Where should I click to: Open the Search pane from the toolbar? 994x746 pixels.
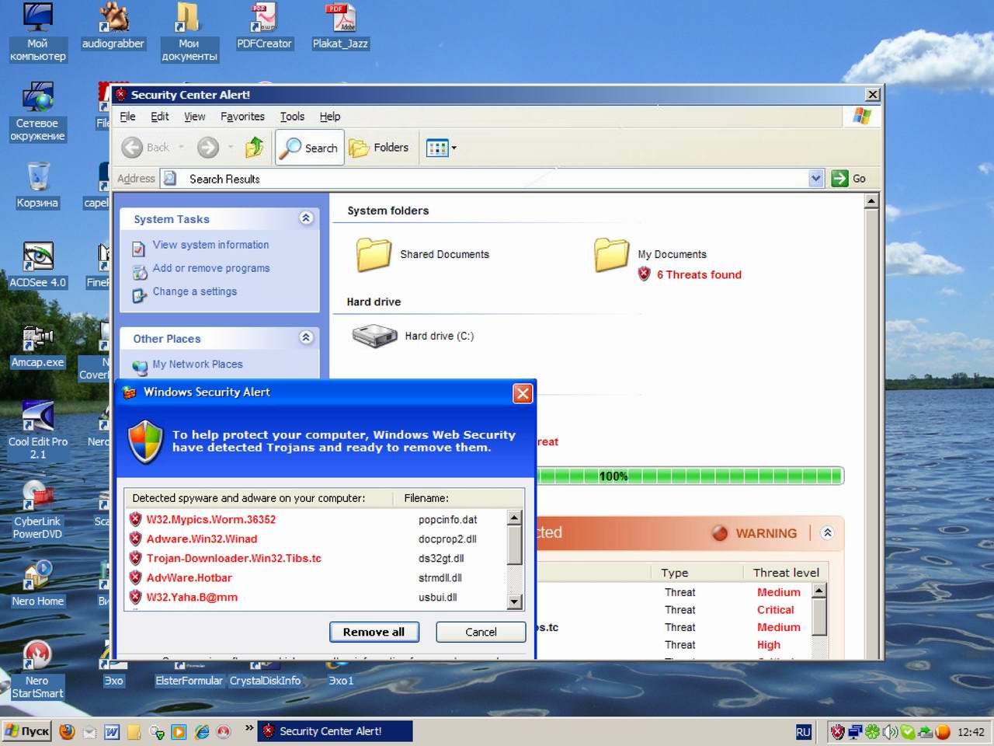[x=309, y=148]
